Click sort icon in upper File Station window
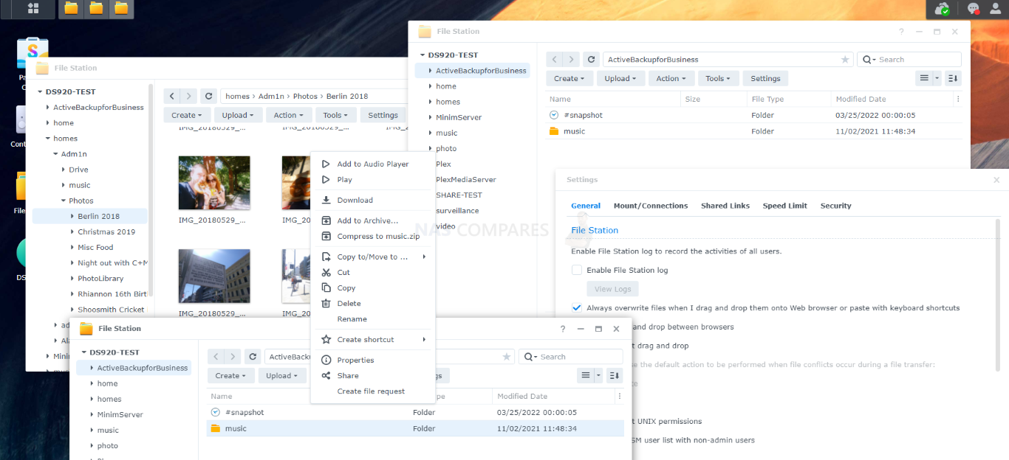The image size is (1009, 460). (x=953, y=78)
